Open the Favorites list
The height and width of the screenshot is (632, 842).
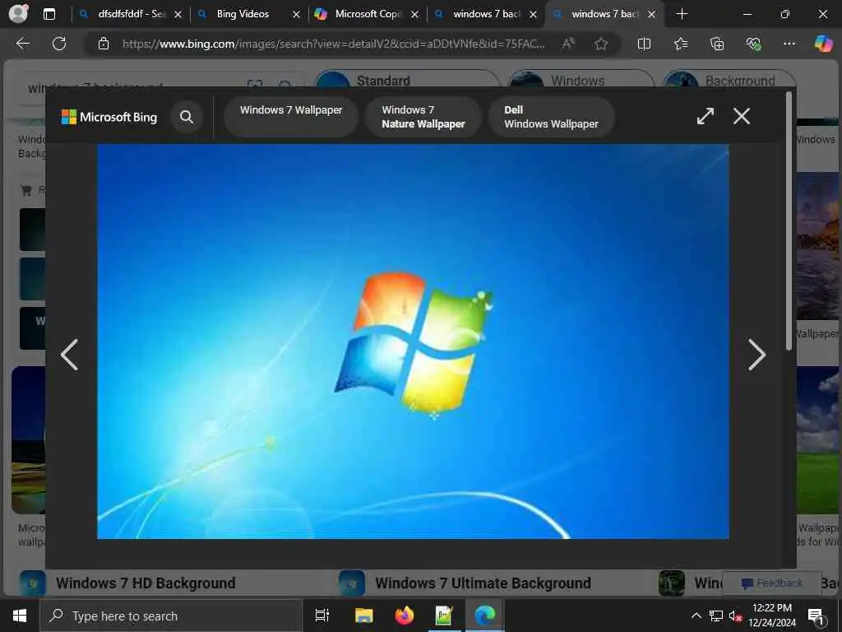pos(680,44)
